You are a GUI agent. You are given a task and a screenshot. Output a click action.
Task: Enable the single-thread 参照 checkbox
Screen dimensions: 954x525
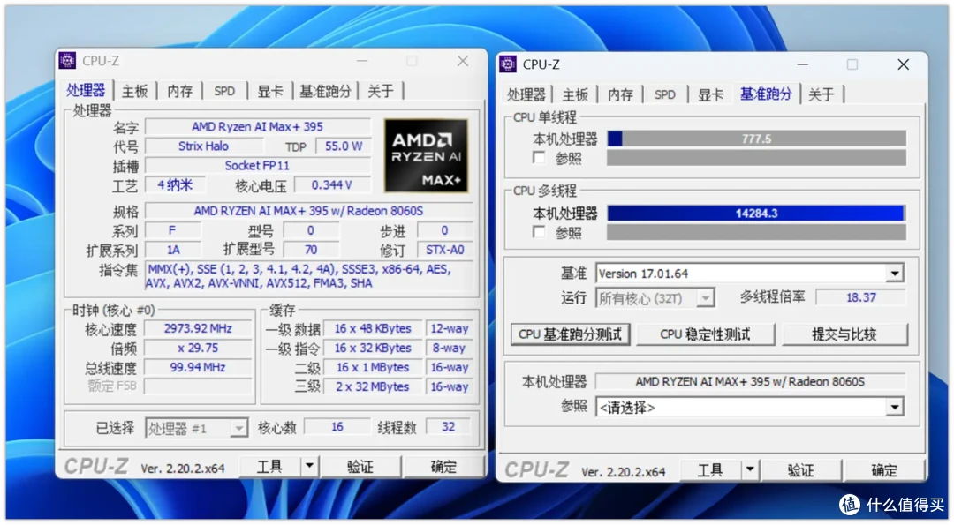pyautogui.click(x=539, y=158)
